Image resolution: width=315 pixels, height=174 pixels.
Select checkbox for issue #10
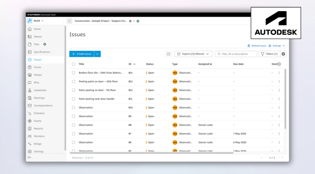(74, 108)
